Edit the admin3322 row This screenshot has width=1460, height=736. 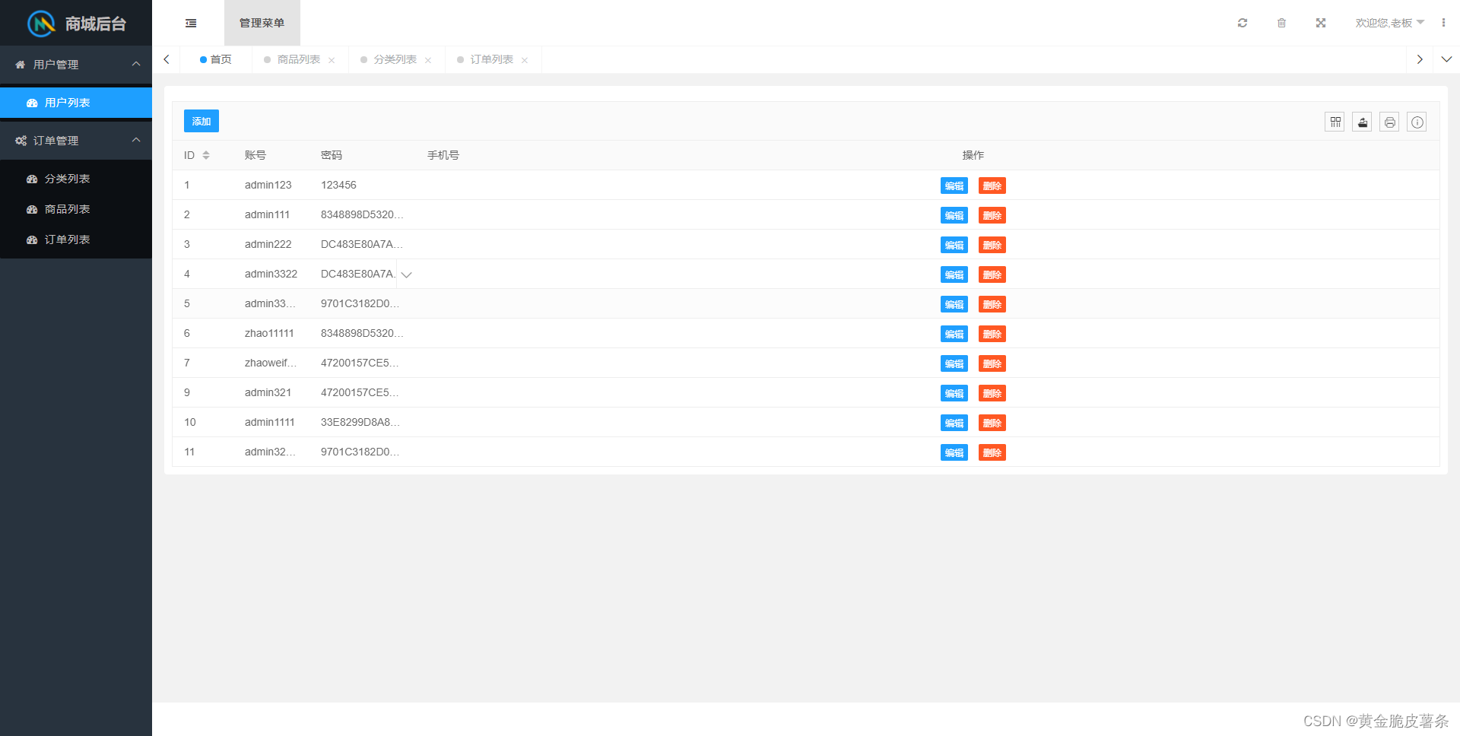pyautogui.click(x=954, y=274)
